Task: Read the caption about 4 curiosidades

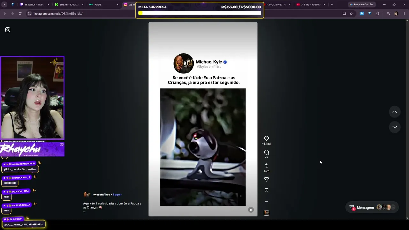Action: click(112, 205)
